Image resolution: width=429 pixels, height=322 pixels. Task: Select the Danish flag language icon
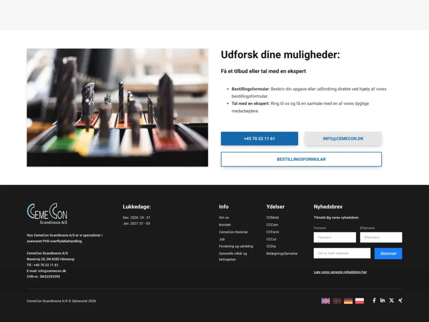point(337,301)
